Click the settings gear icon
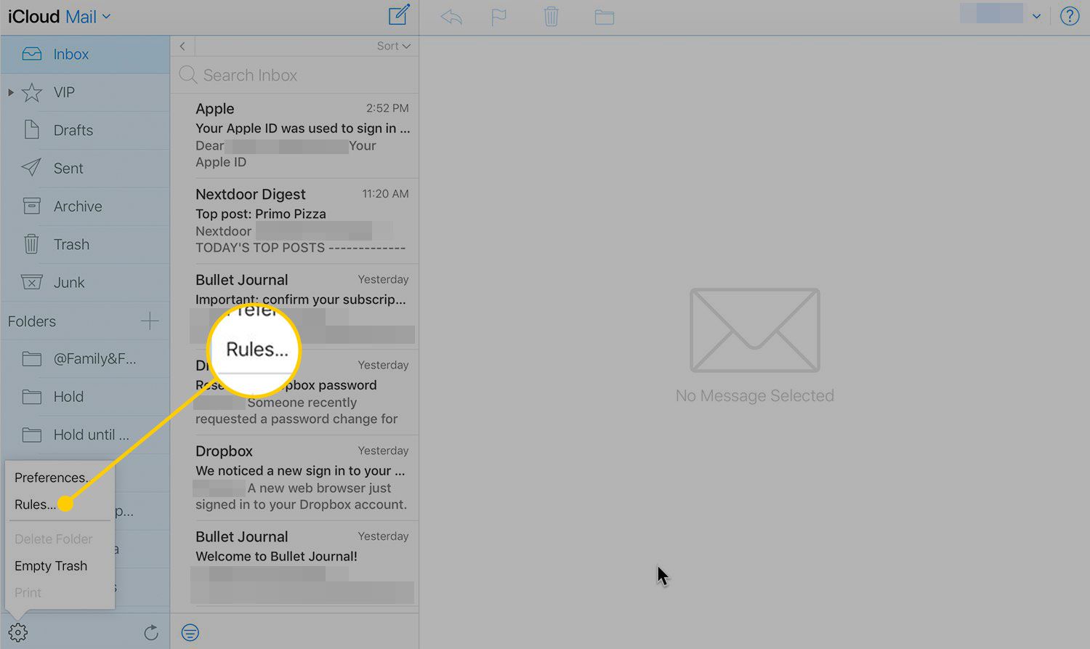This screenshot has height=649, width=1090. pos(18,632)
